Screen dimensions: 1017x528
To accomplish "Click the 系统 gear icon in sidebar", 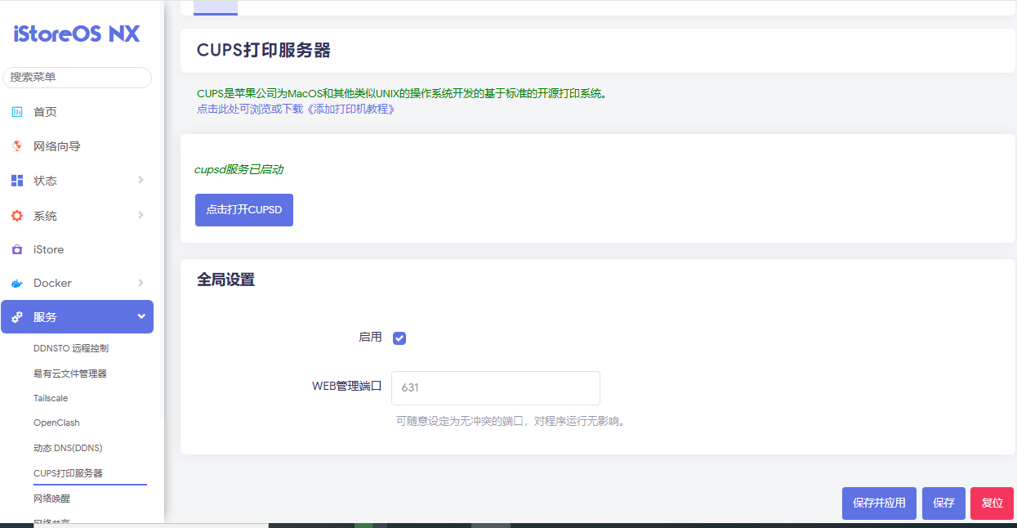I will click(18, 215).
